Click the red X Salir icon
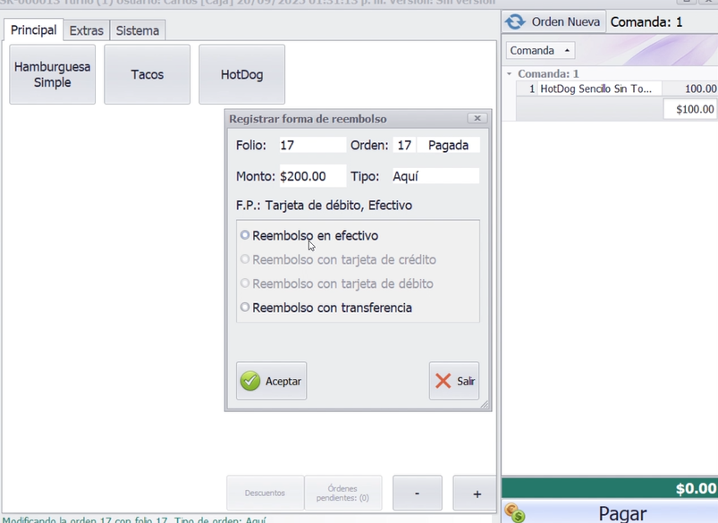The height and width of the screenshot is (523, 718). click(x=443, y=381)
